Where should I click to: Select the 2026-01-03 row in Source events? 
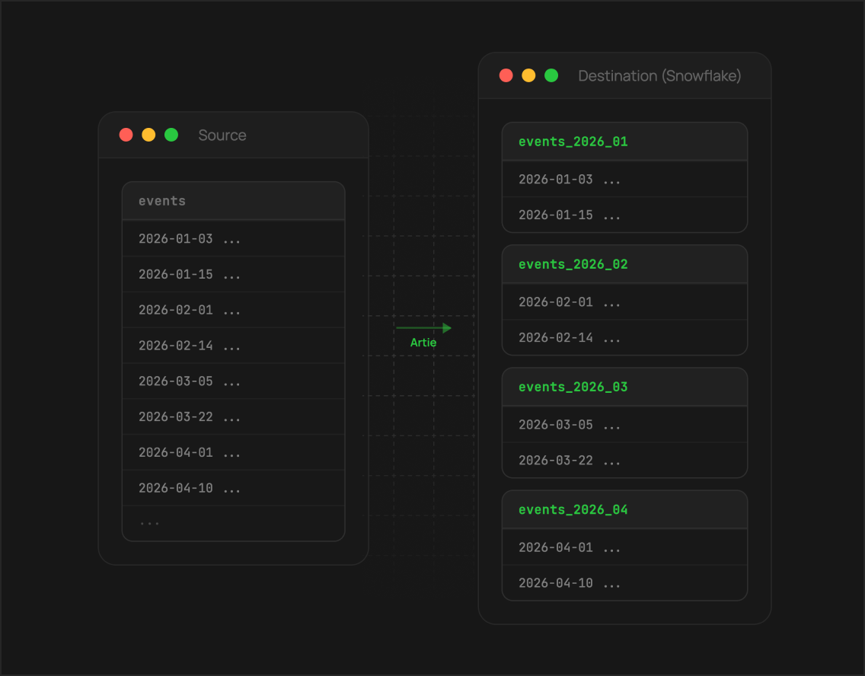(x=233, y=239)
